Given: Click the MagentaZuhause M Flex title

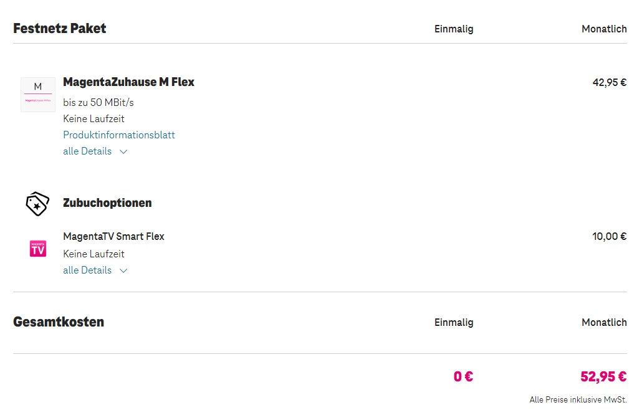Looking at the screenshot, I should point(128,82).
